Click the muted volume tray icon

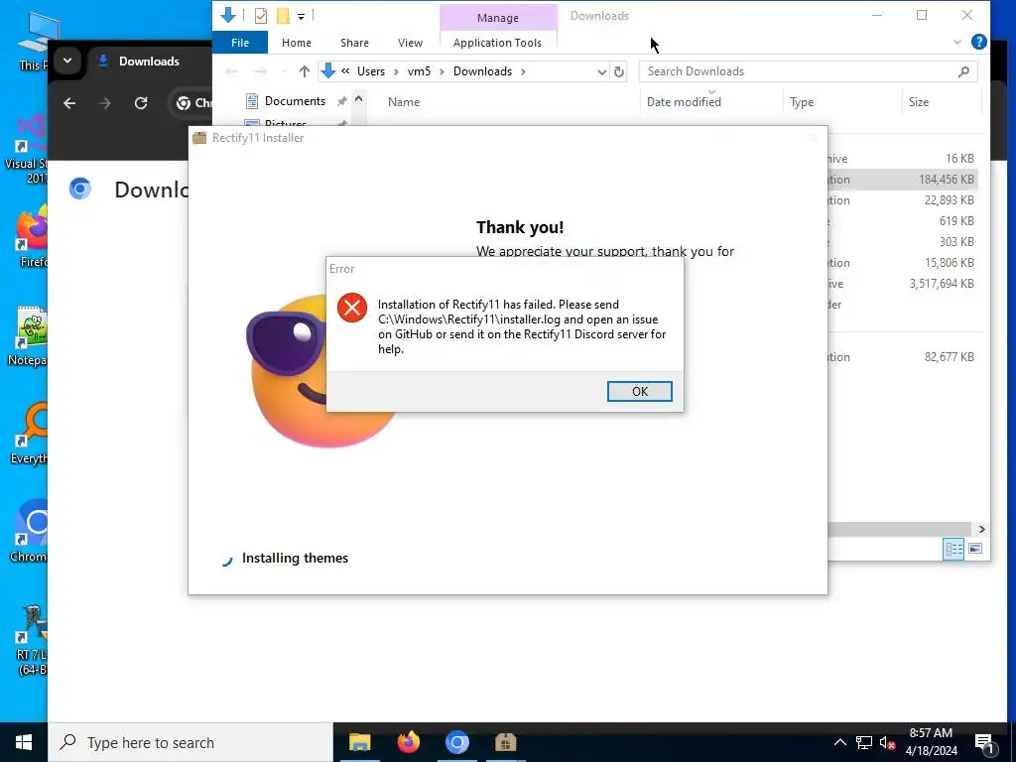(887, 742)
